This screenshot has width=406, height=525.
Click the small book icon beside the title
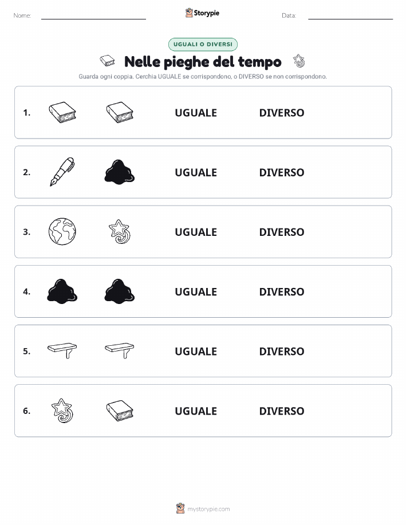click(x=107, y=61)
